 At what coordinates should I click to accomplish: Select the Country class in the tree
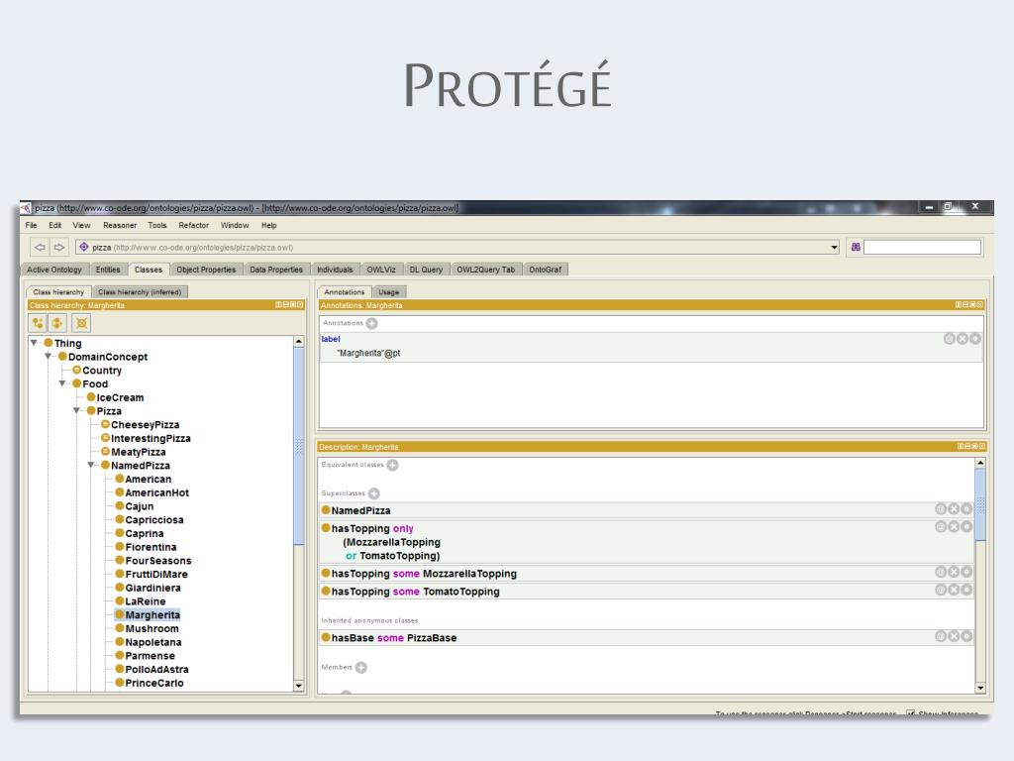pos(102,371)
